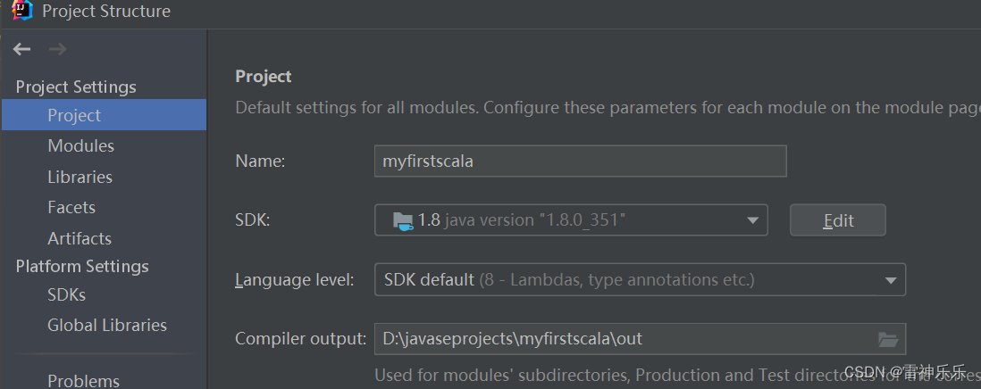Click the JDK folder icon in SDK field

click(x=403, y=220)
